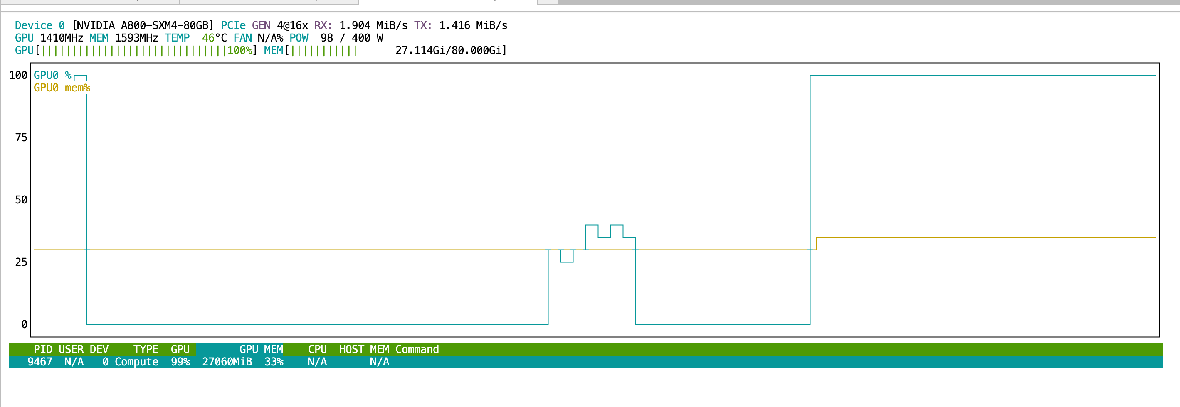Click the Device 0 label

39,26
